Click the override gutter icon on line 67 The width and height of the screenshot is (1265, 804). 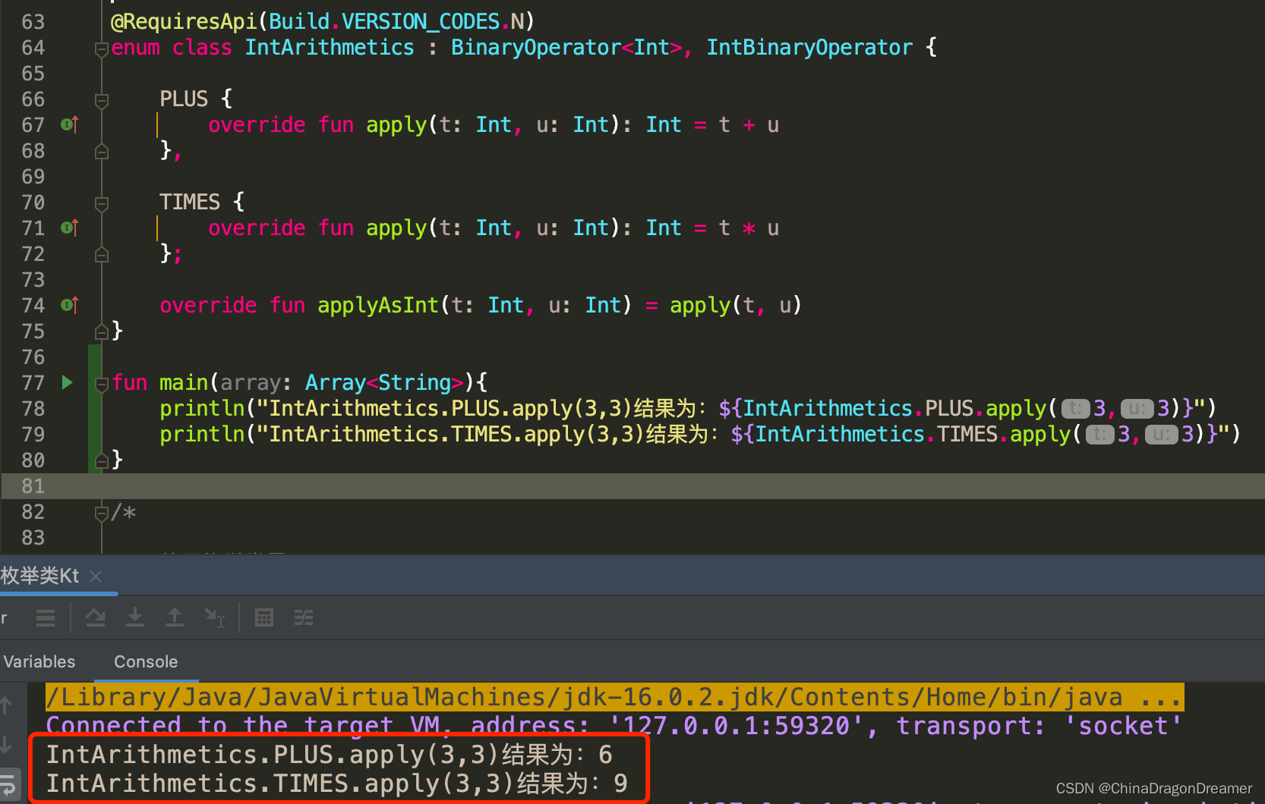pos(69,124)
